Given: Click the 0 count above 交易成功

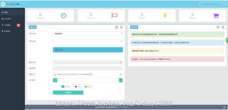Looking at the screenshot, I should tap(193, 14).
